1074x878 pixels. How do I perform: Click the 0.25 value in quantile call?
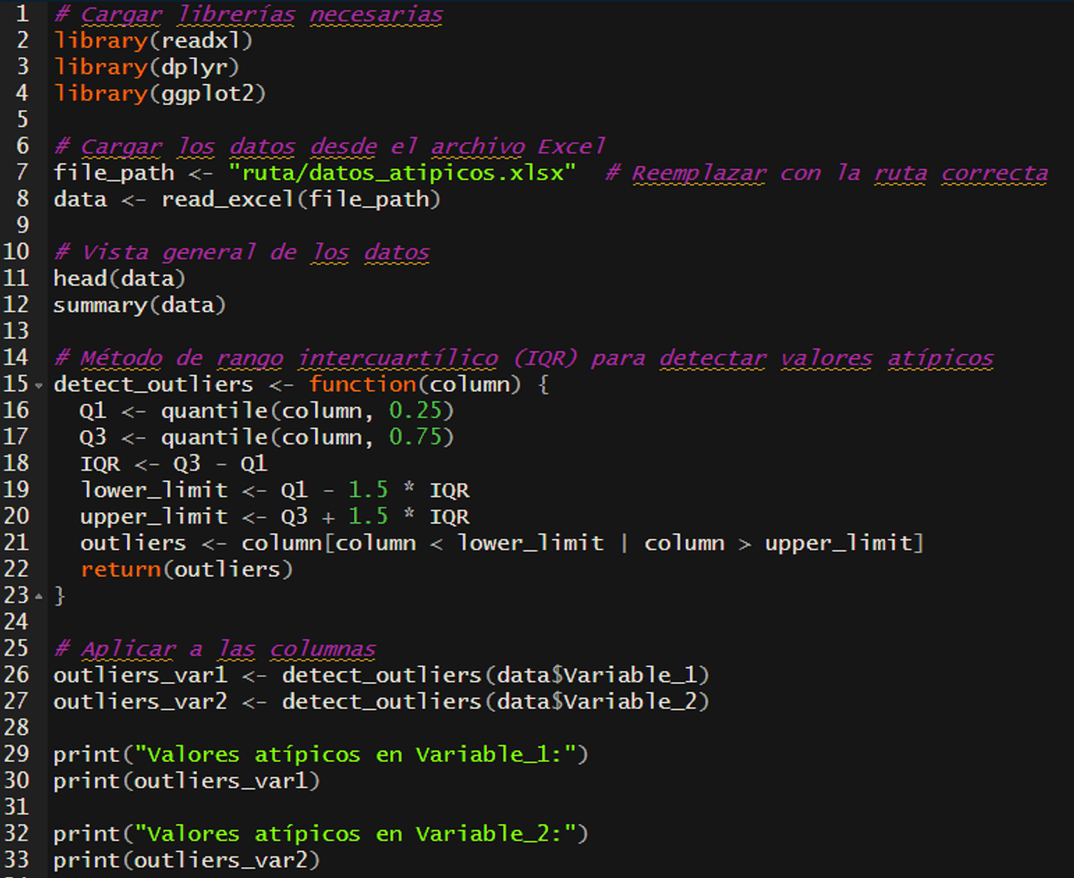point(415,411)
